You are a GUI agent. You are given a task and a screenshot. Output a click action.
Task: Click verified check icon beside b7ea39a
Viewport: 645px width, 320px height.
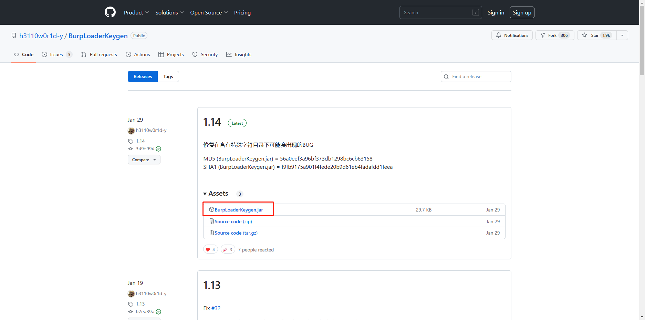pos(158,312)
